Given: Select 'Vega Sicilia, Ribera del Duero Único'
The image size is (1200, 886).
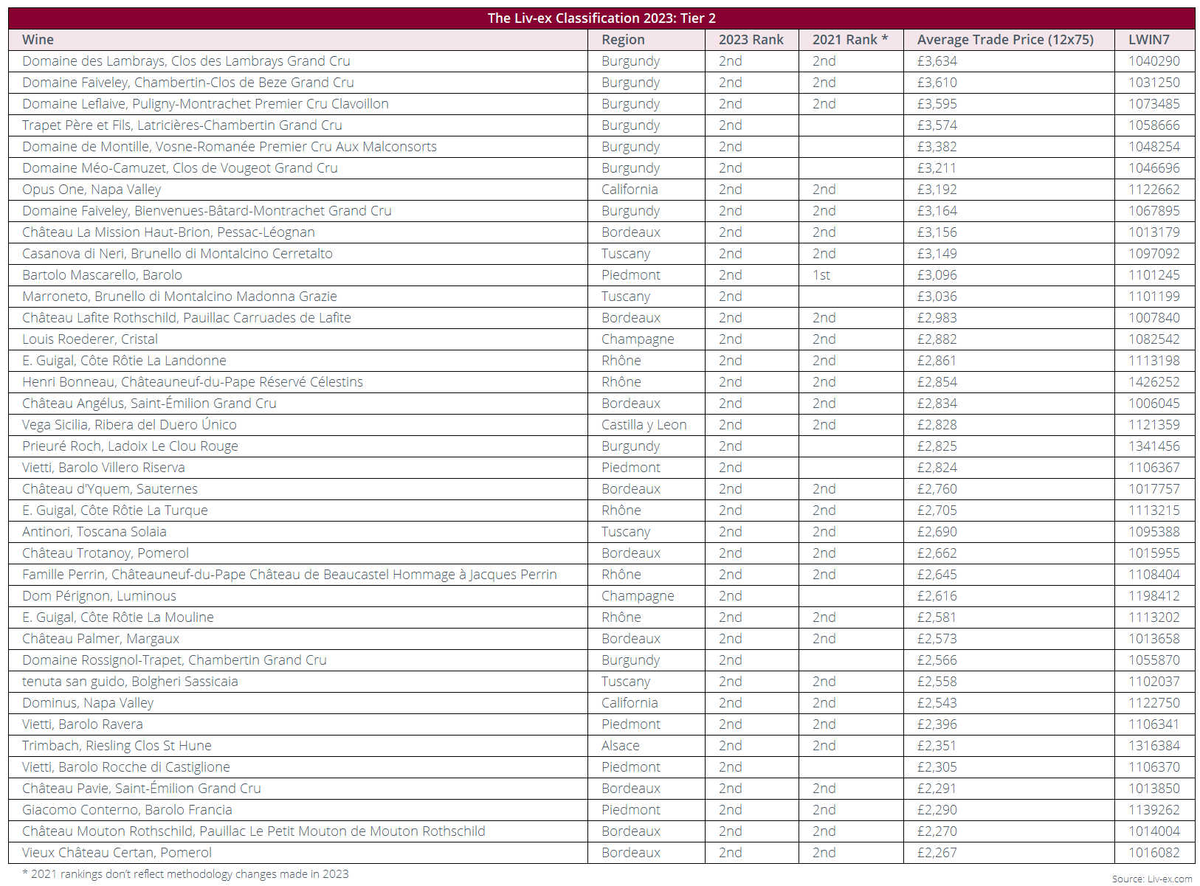Looking at the screenshot, I should coord(129,425).
